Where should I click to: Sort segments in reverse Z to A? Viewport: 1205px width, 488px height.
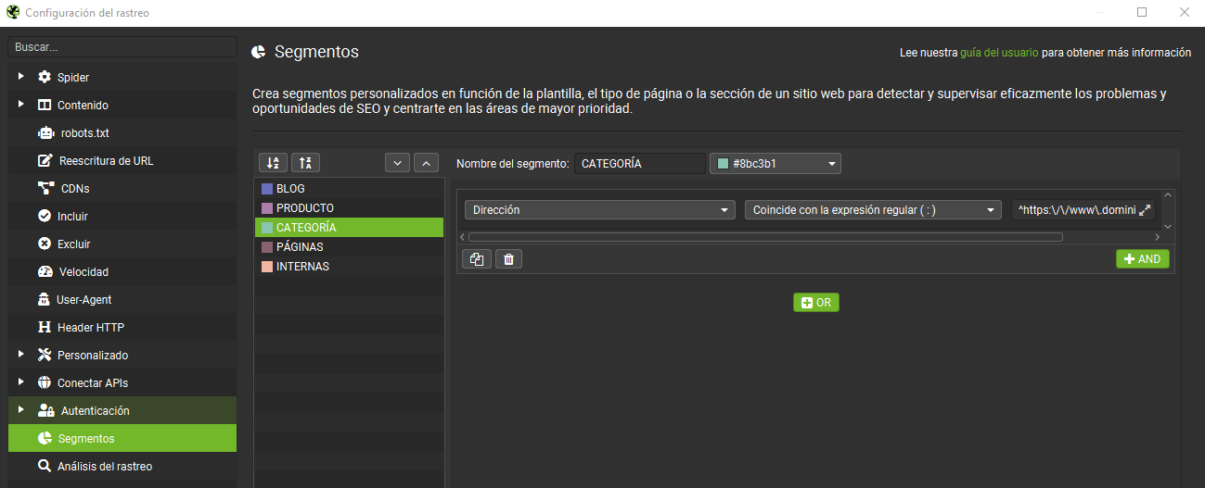tap(305, 163)
